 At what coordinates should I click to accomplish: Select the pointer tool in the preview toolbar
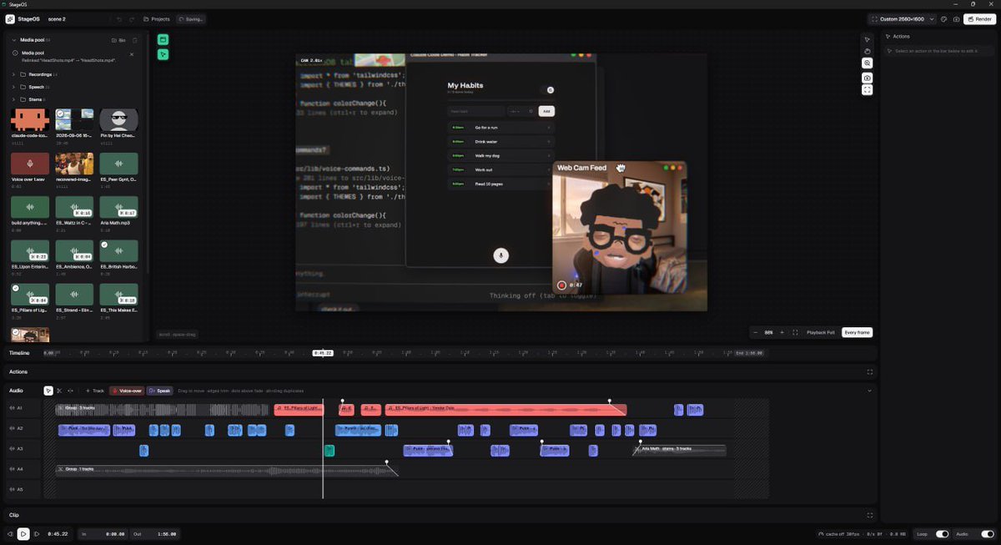point(868,39)
